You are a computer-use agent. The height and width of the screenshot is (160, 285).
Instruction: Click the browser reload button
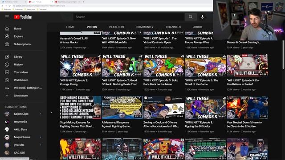[x=10, y=6]
